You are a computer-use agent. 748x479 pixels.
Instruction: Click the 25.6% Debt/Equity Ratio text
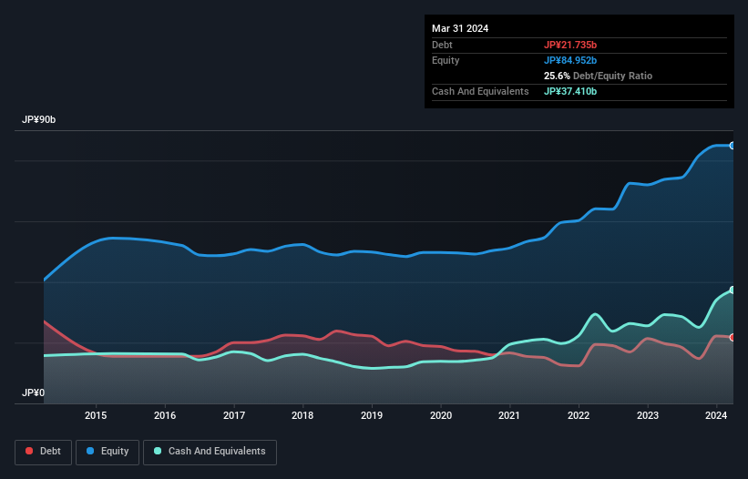598,76
